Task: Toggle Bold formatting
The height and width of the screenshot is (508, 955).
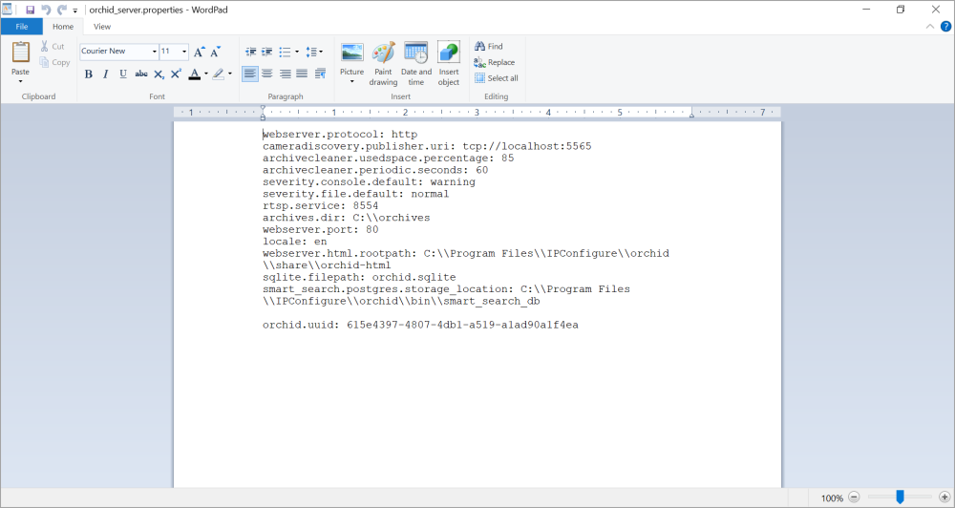Action: 88,74
